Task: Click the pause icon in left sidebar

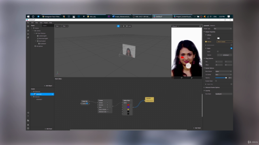Action: [28, 34]
